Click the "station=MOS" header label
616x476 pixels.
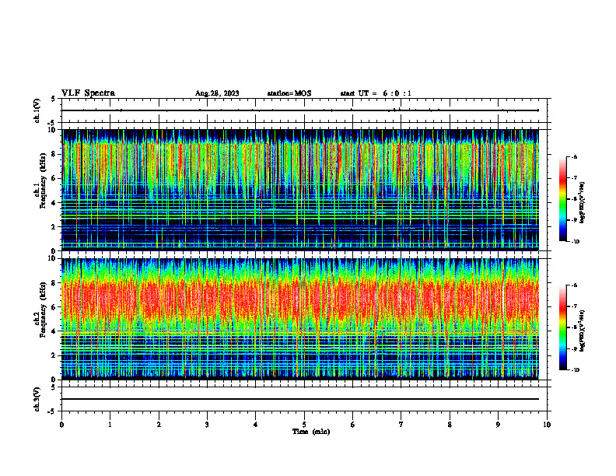[289, 93]
